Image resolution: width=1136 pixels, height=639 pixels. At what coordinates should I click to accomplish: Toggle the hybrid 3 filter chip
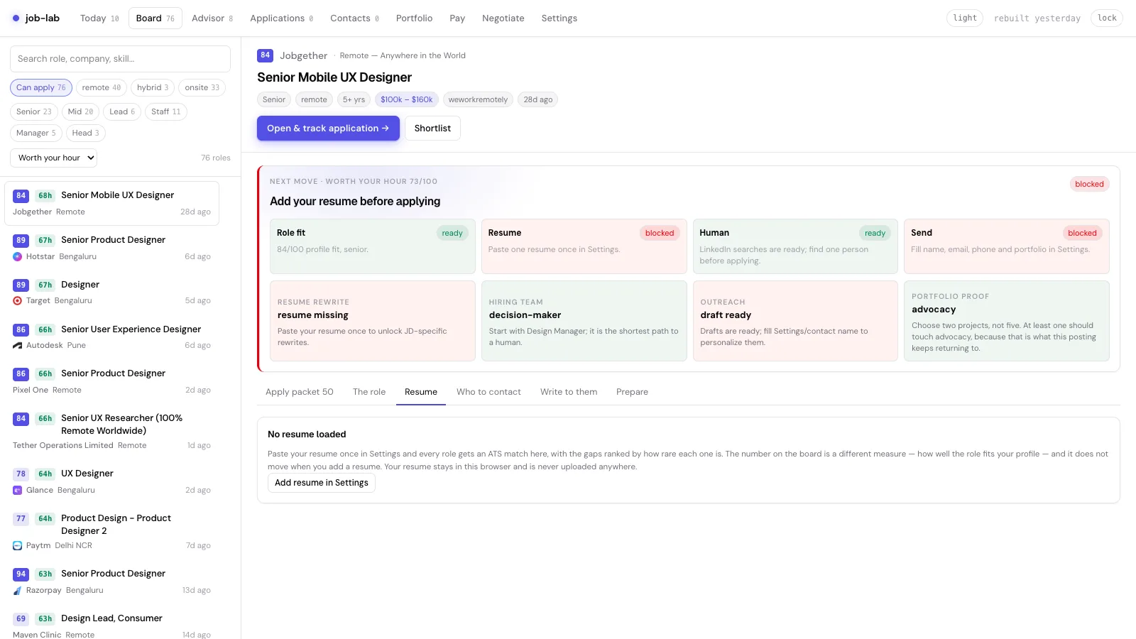153,88
